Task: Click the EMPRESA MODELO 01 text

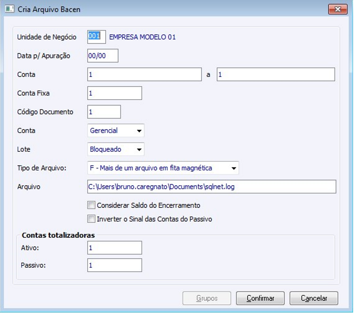Action: point(142,37)
